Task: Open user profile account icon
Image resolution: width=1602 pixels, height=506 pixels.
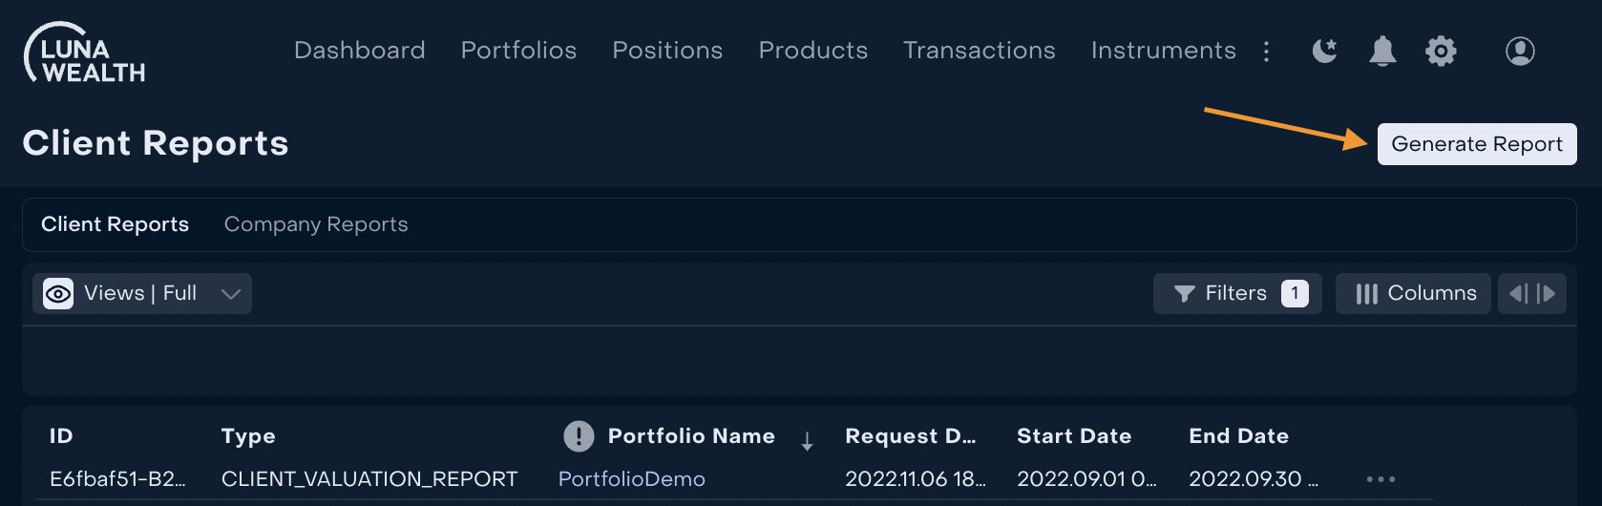Action: tap(1520, 51)
